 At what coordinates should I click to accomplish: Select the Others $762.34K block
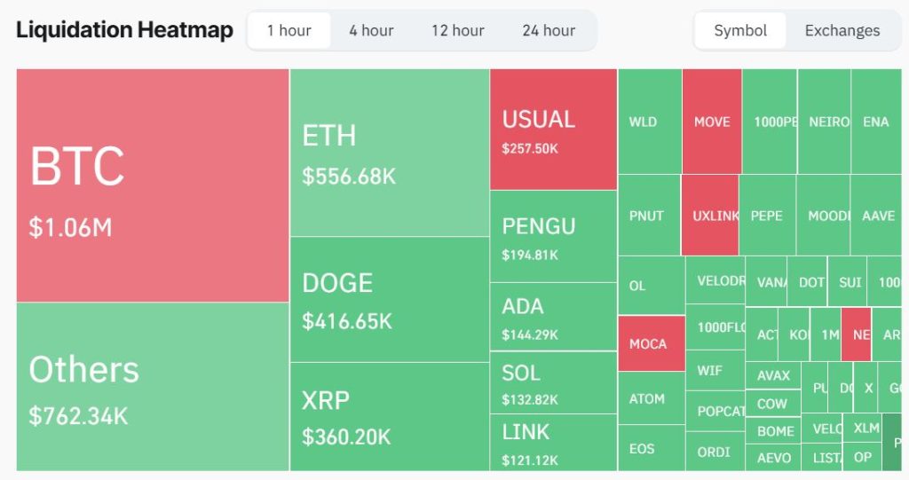pos(153,387)
